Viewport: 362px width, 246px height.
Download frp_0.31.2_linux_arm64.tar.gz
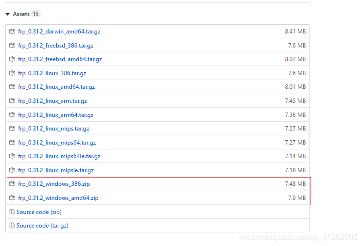pos(56,115)
